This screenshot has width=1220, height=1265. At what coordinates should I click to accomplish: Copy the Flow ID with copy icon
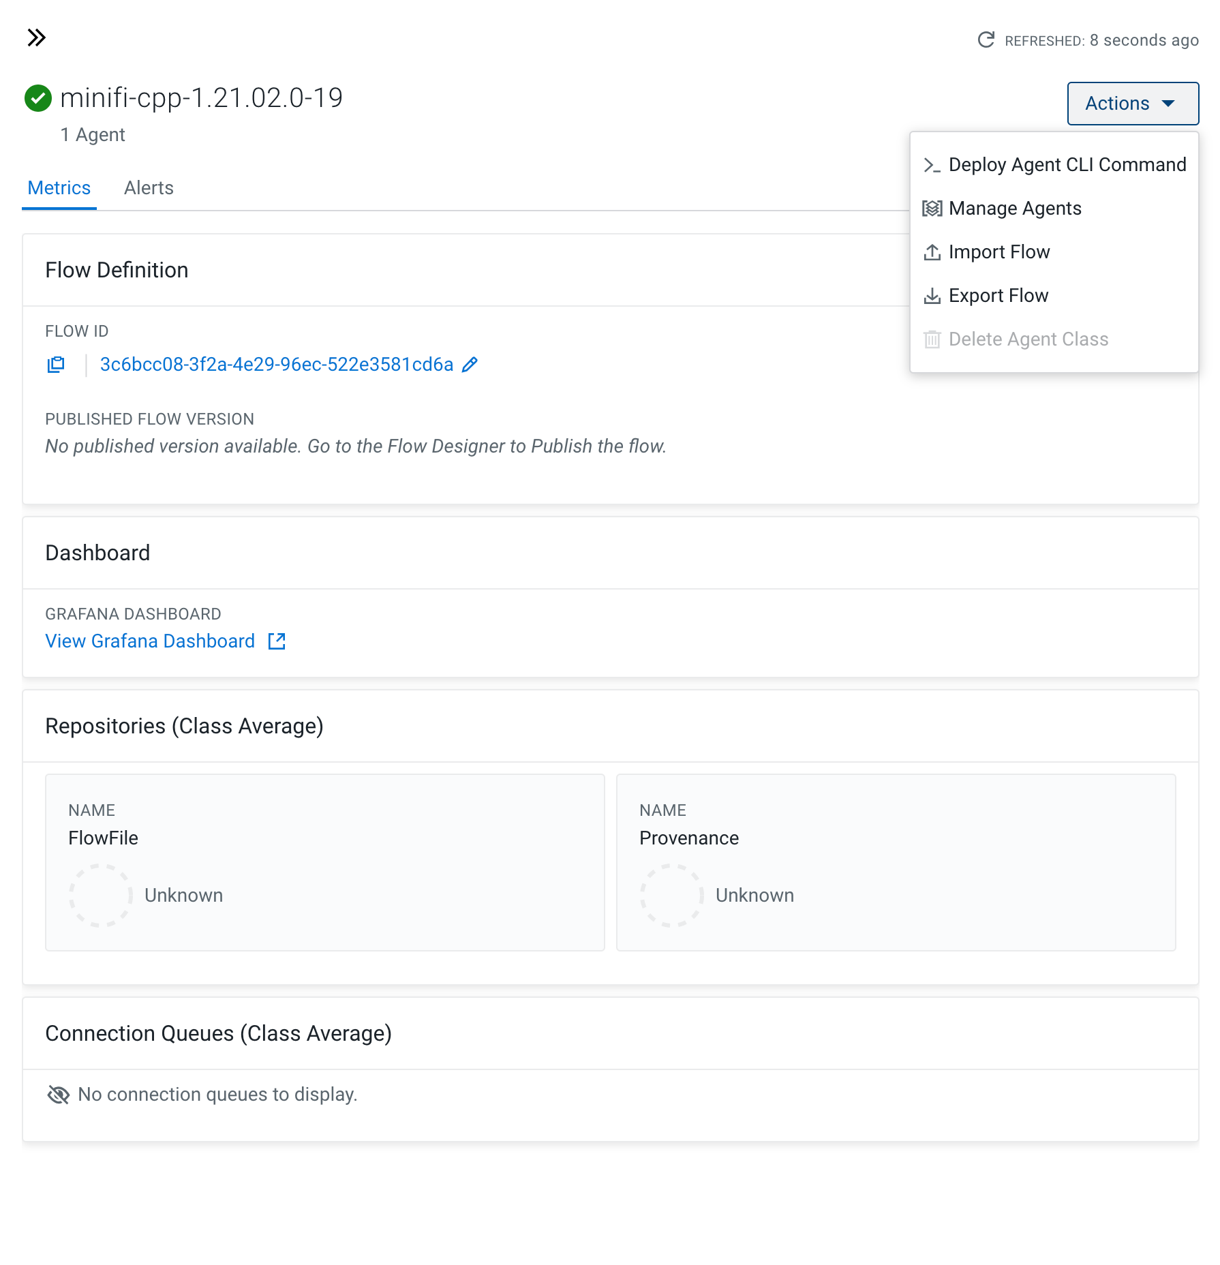coord(56,365)
